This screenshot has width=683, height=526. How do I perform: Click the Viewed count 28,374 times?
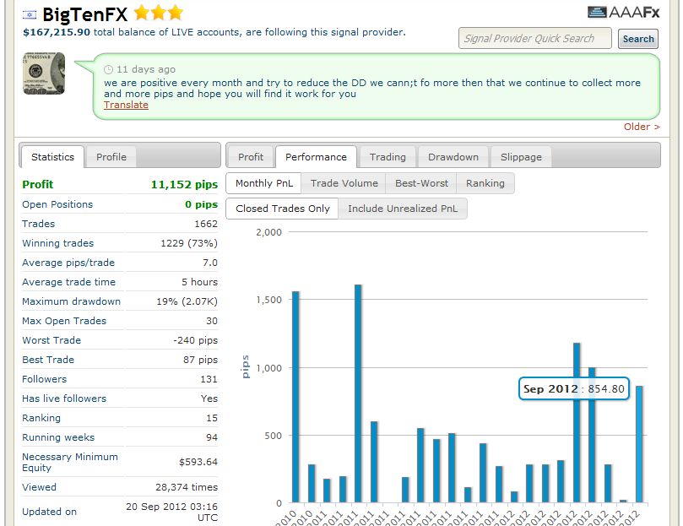coord(187,487)
